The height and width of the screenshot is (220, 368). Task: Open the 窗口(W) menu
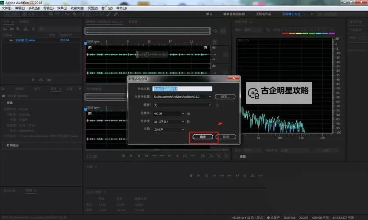click(107, 8)
